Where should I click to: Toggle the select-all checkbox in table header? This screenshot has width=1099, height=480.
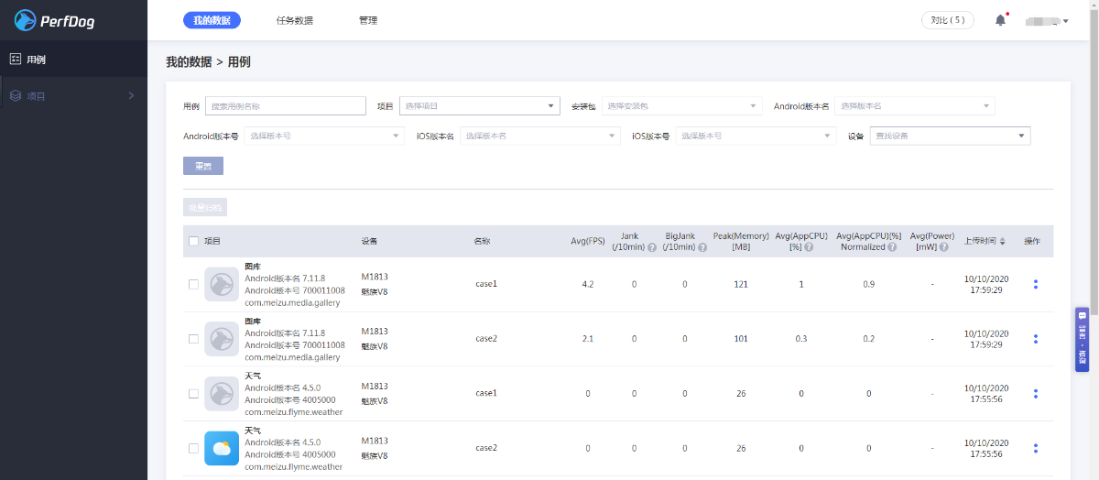(x=193, y=242)
